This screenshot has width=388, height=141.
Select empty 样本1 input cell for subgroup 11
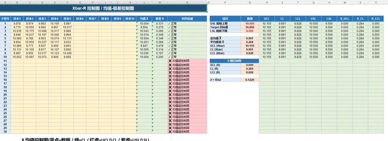17,61
